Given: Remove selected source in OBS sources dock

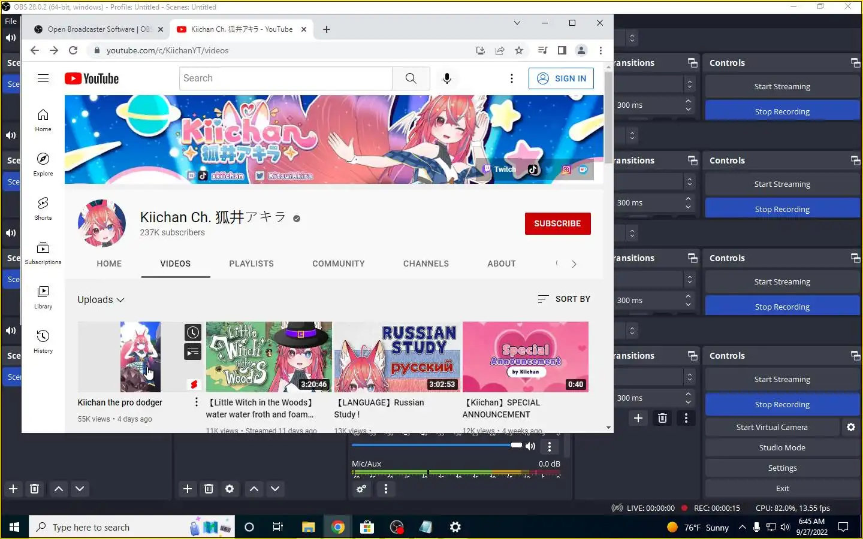Looking at the screenshot, I should point(209,489).
